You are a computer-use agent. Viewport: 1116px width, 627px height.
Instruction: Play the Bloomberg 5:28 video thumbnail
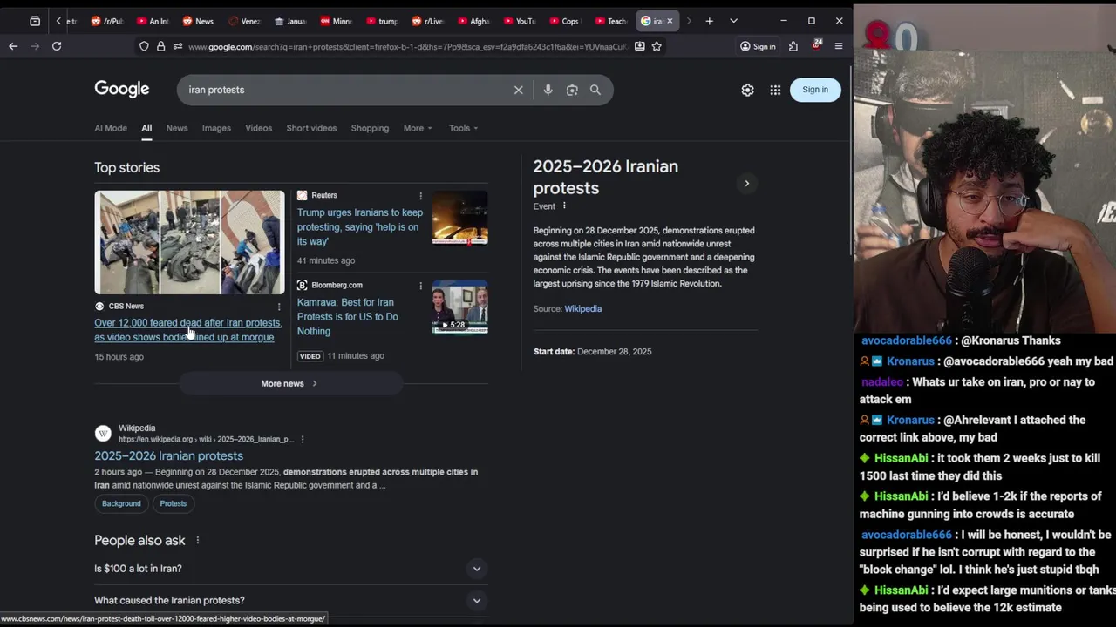coord(459,307)
